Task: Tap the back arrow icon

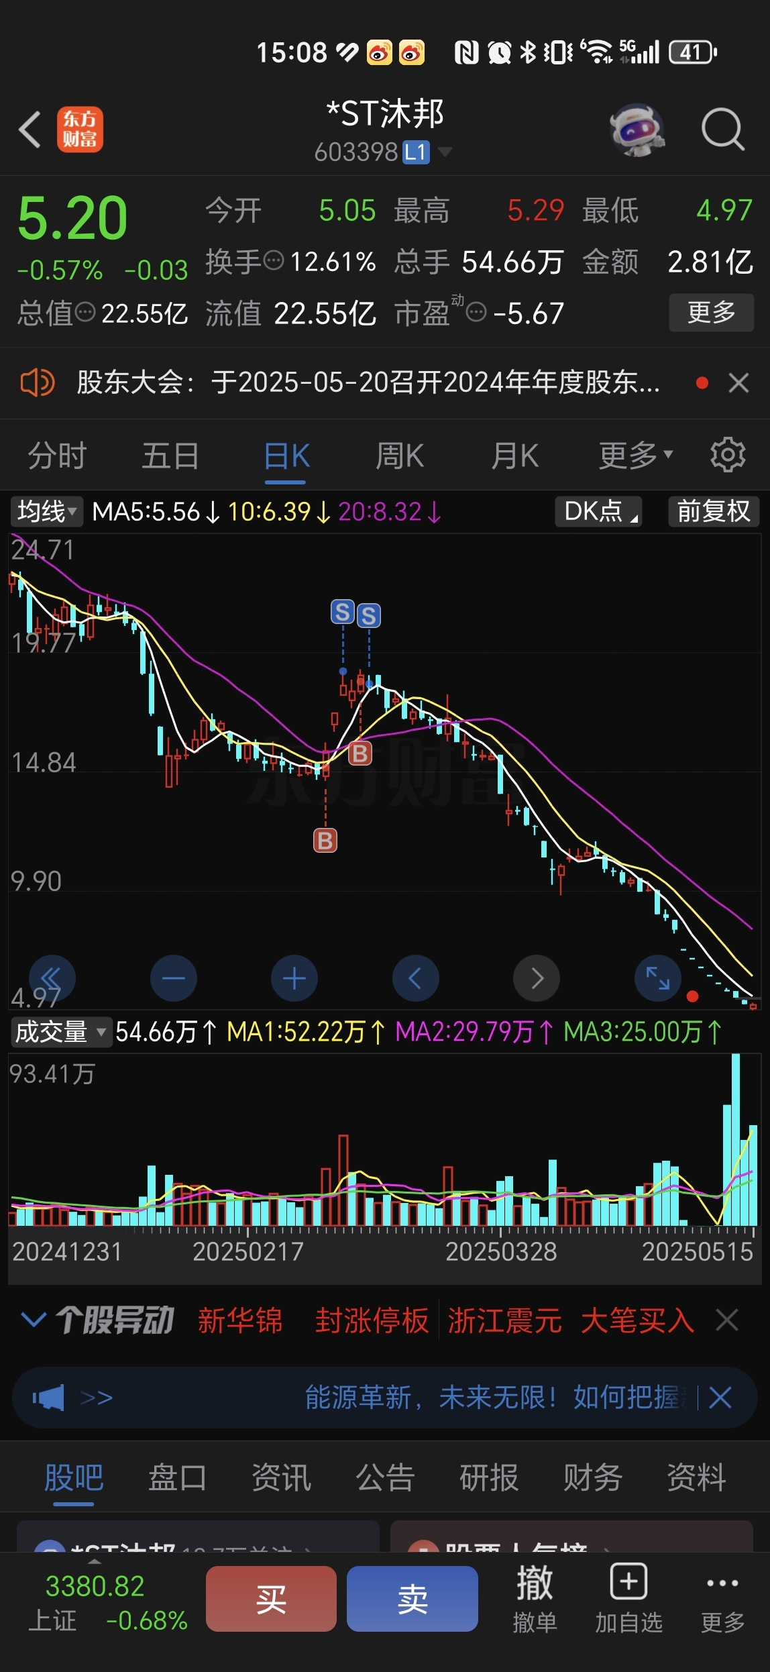Action: click(x=30, y=129)
